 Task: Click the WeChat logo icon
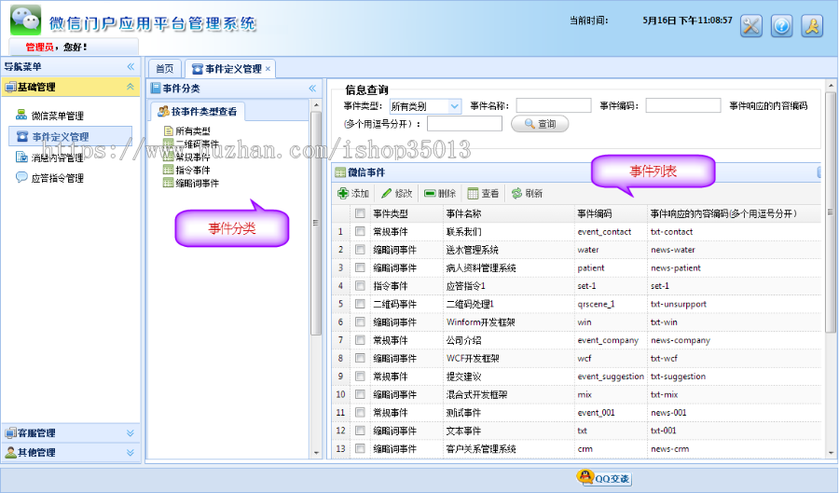point(26,20)
